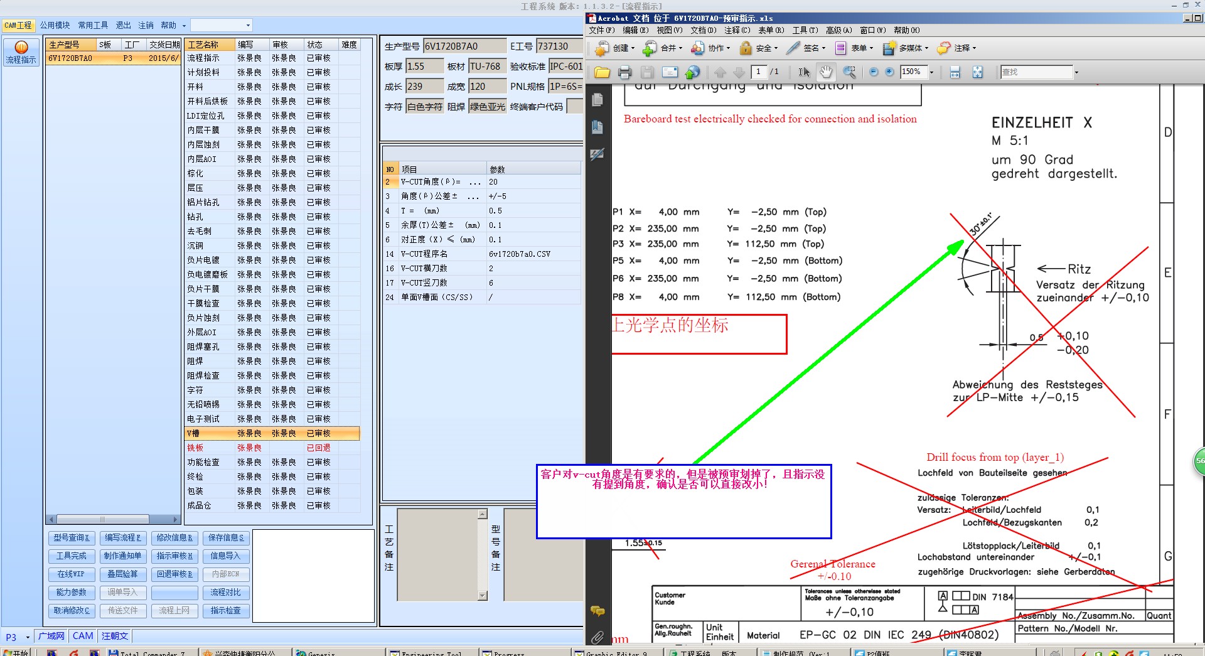
Task: Open the Comments panel icon at sidebar bottom
Action: tap(597, 610)
